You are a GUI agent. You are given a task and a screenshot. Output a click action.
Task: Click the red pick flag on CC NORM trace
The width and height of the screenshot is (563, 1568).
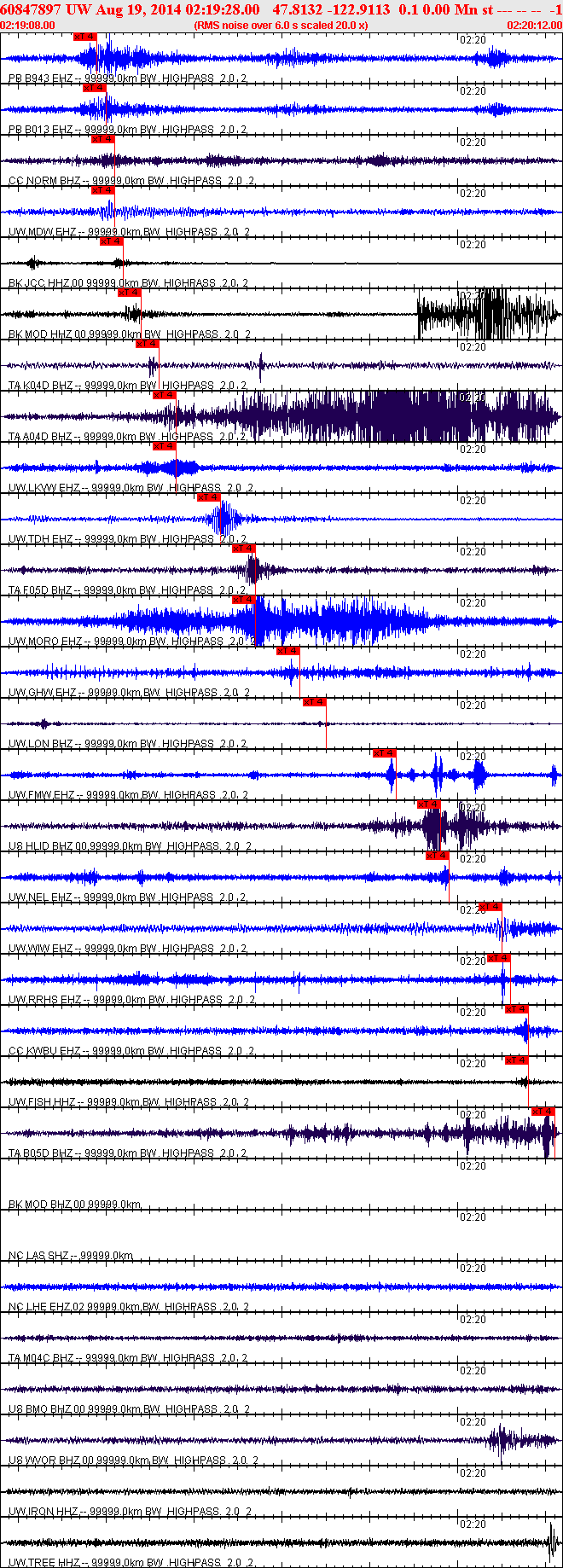(103, 139)
